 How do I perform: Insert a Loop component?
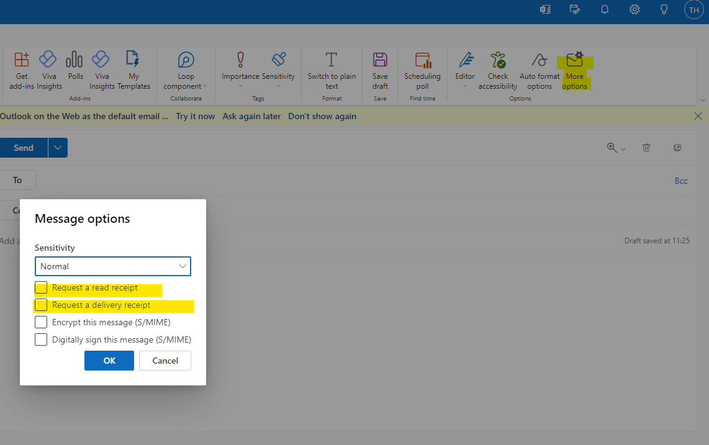point(185,68)
